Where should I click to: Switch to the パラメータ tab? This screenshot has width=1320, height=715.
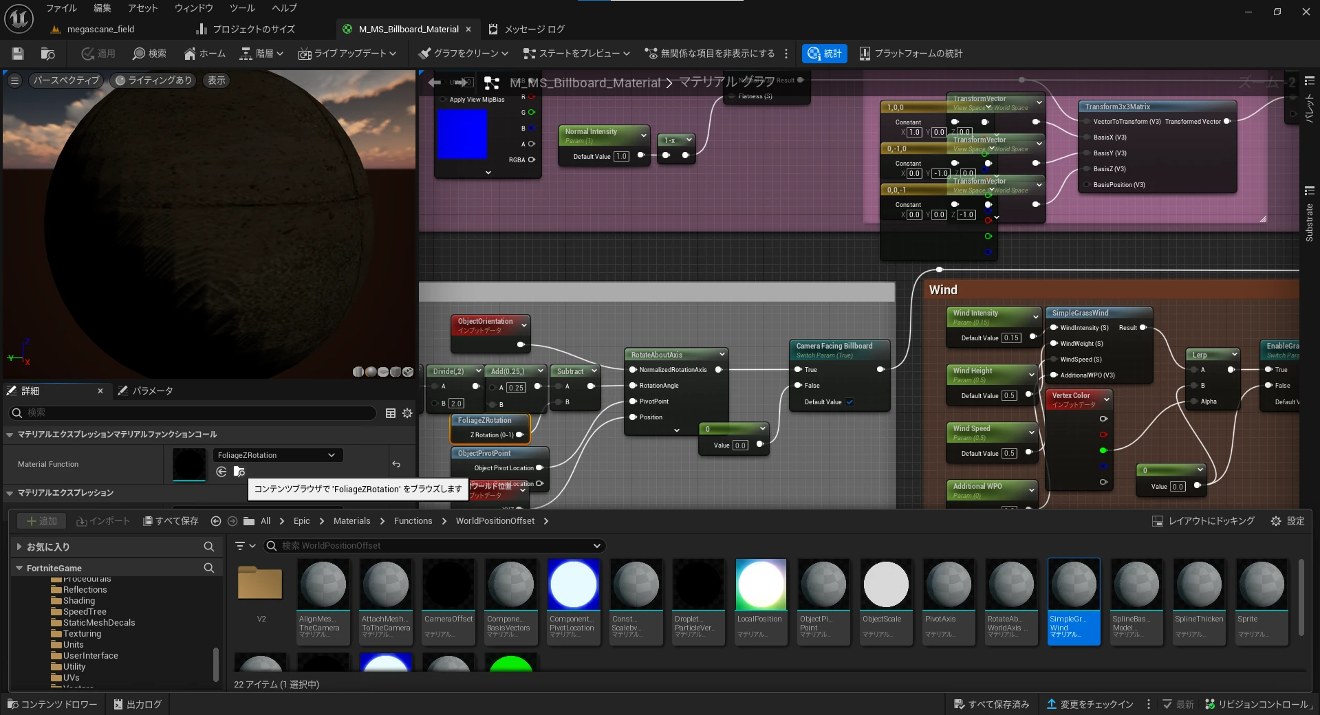coord(146,390)
